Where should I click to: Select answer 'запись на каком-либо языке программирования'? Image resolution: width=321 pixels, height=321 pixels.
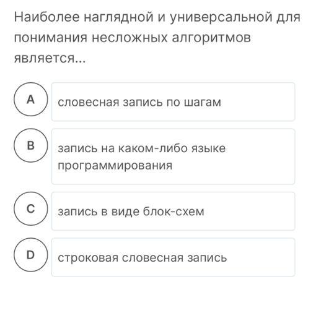173,156
